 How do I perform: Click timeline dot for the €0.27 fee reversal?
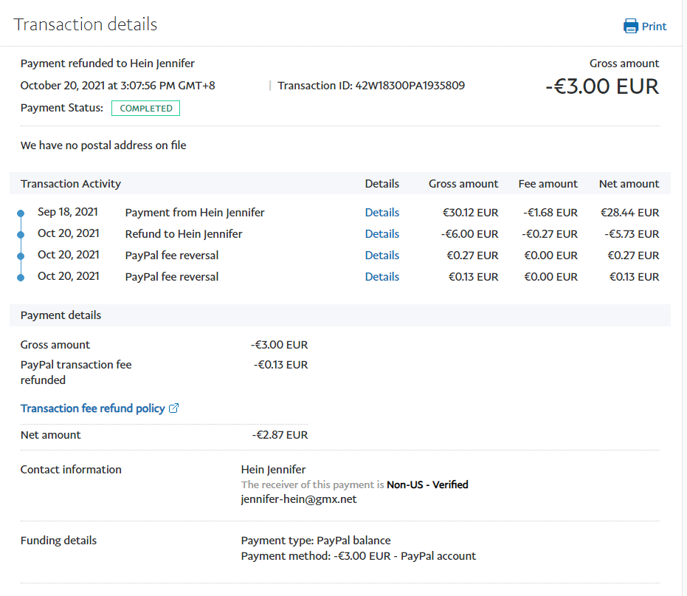click(x=21, y=256)
